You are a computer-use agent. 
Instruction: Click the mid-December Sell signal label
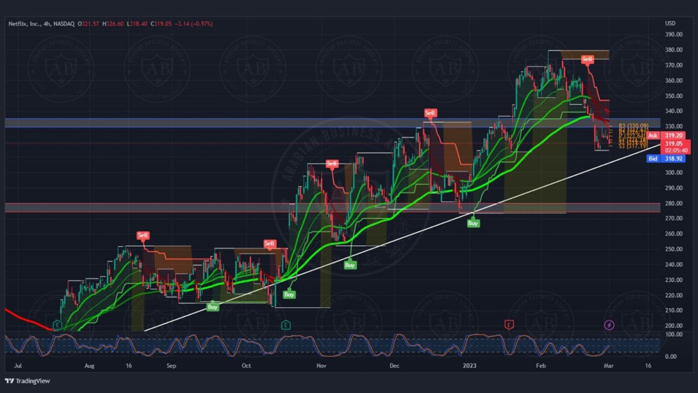pos(430,113)
